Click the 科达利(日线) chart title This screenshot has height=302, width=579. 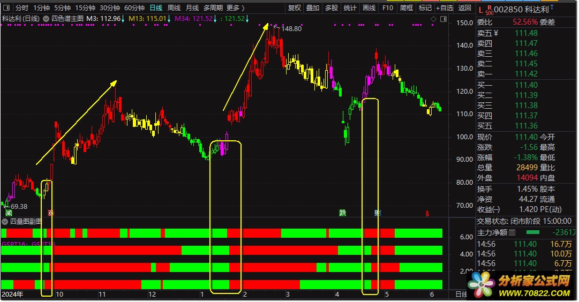21,18
